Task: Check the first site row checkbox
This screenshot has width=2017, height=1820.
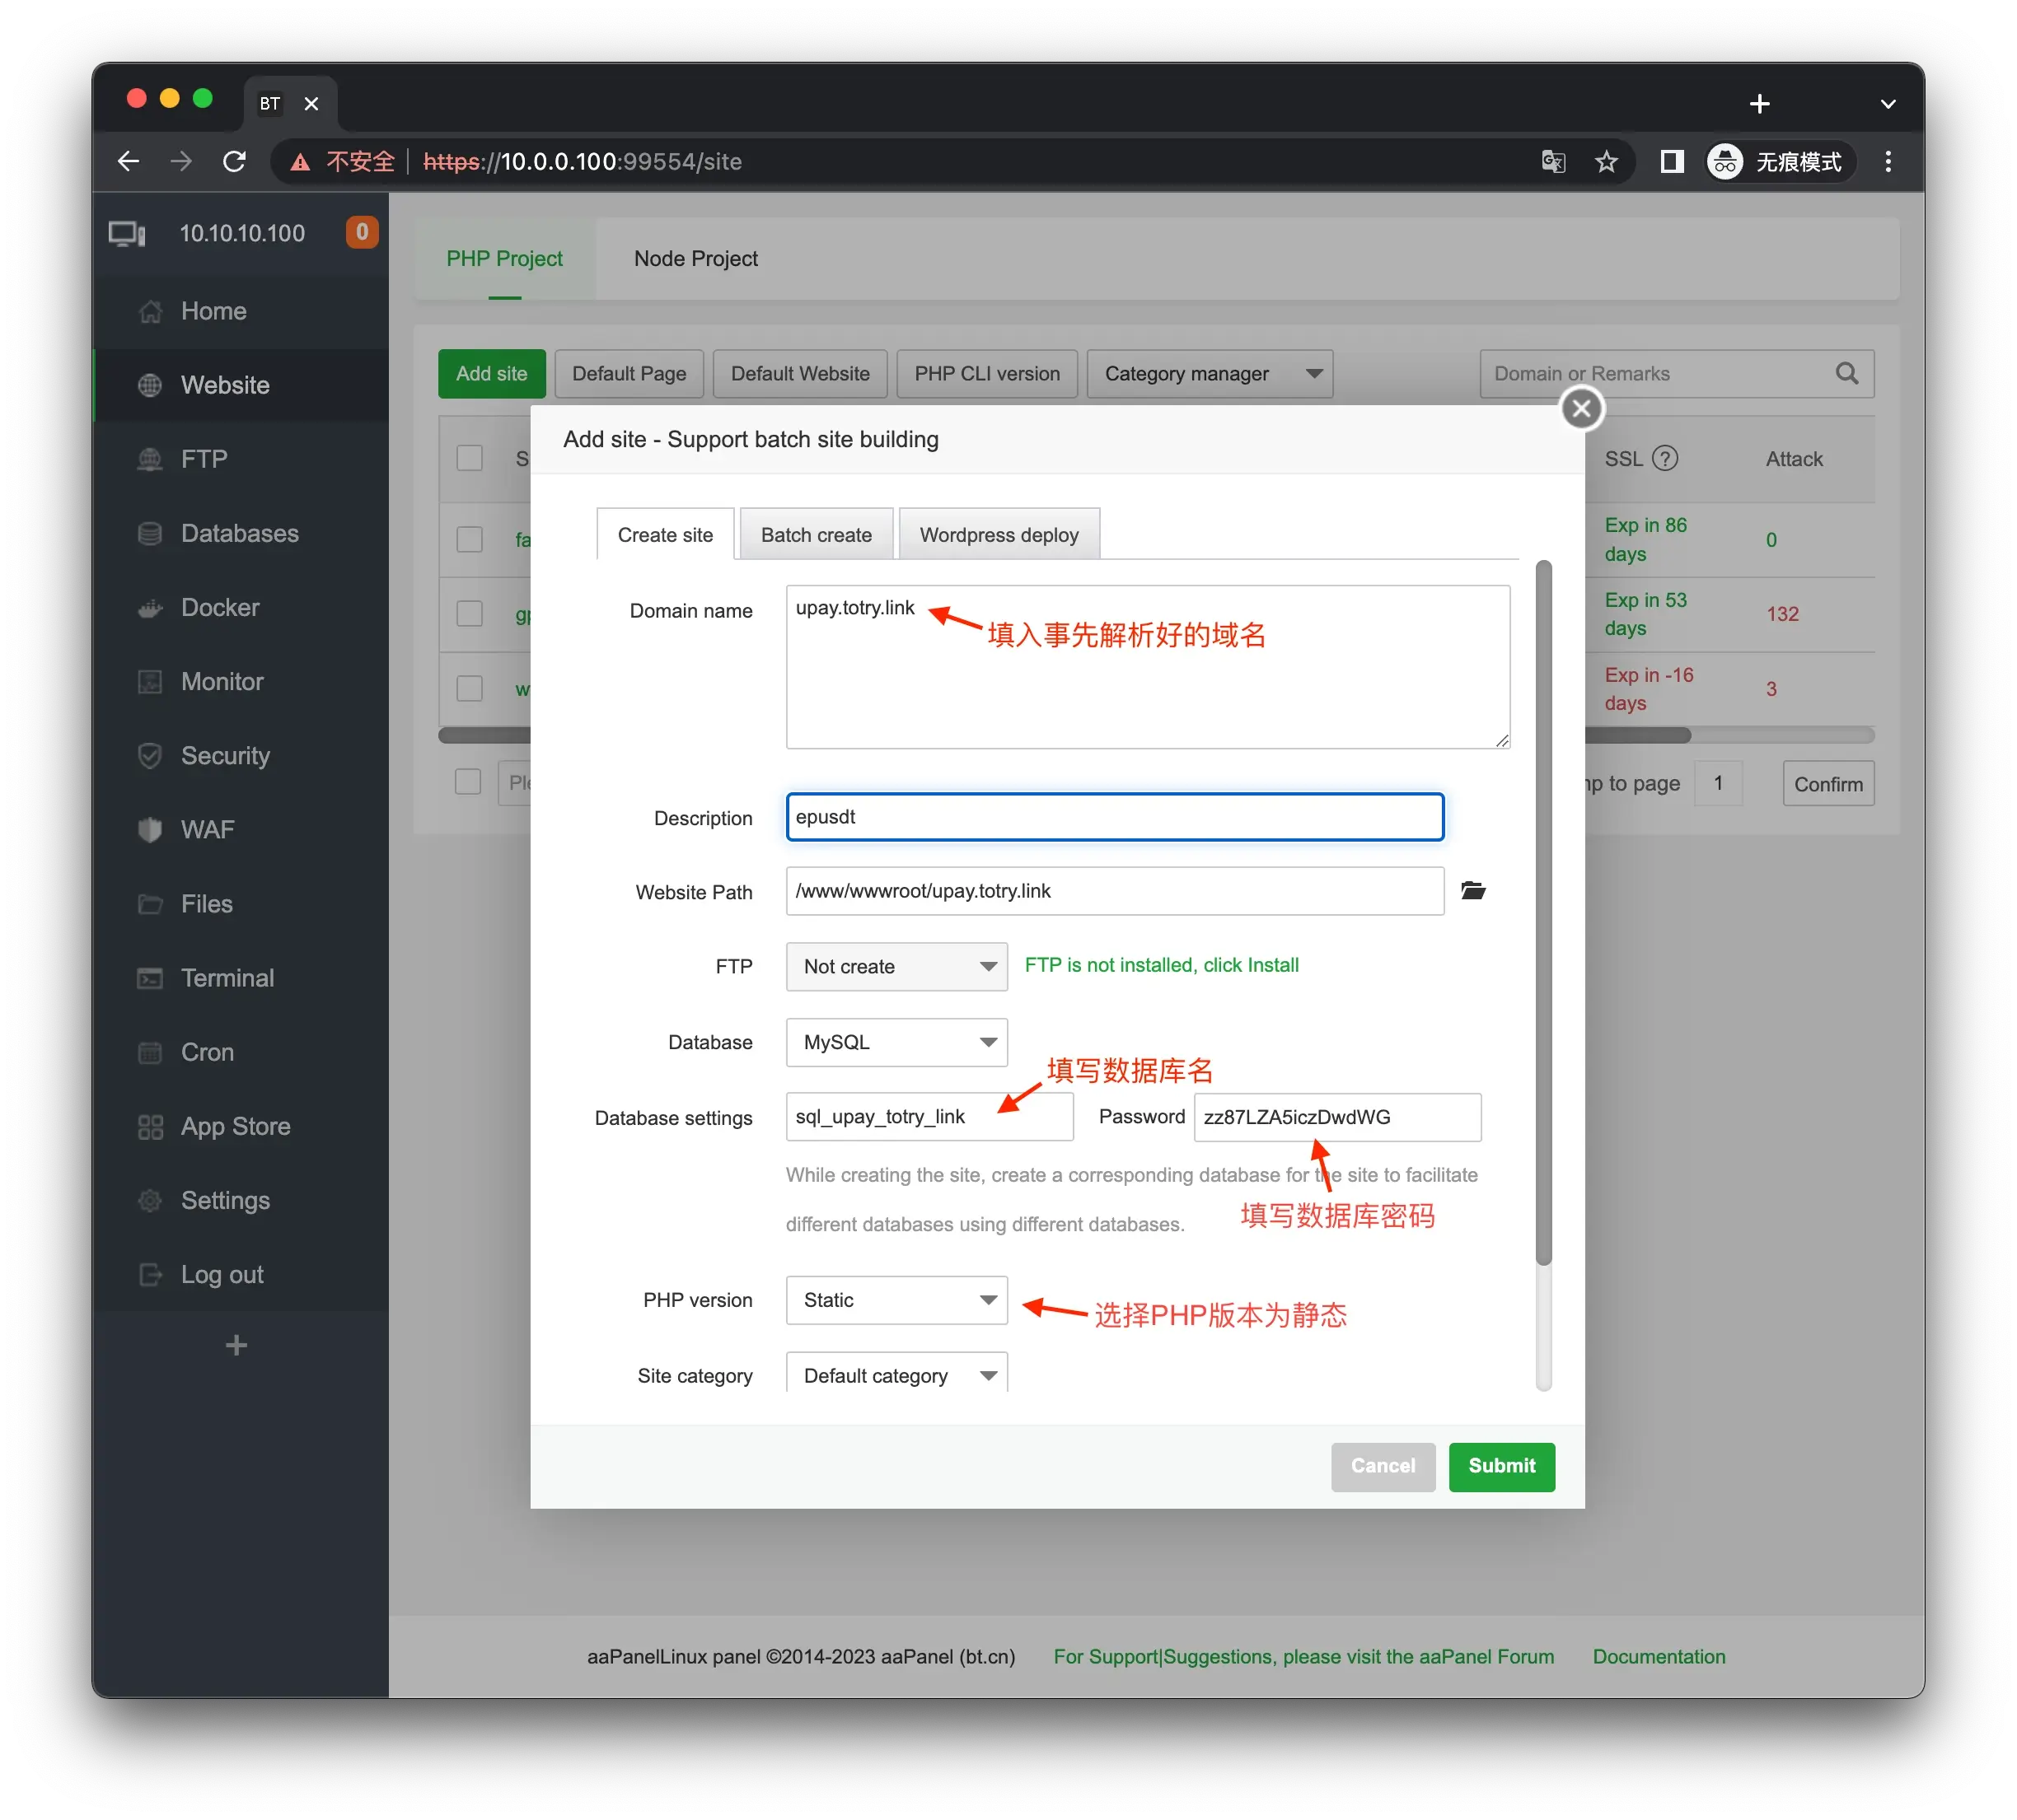Action: pos(470,539)
